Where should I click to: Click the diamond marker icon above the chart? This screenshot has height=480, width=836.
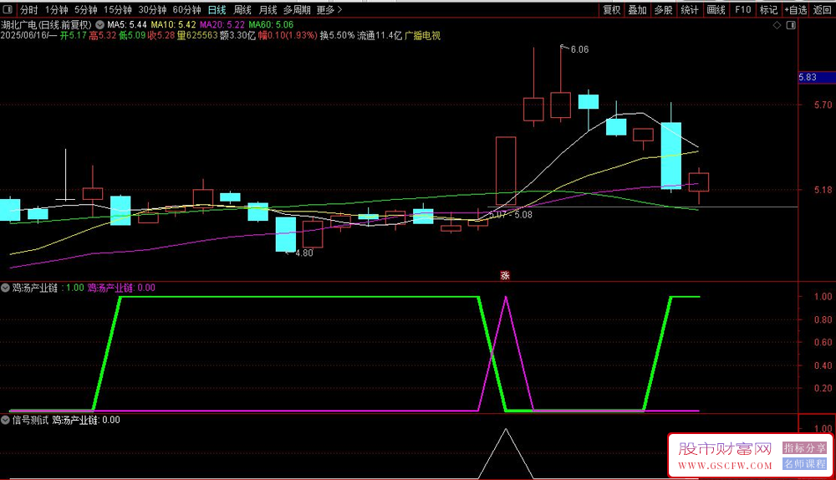pos(777,25)
